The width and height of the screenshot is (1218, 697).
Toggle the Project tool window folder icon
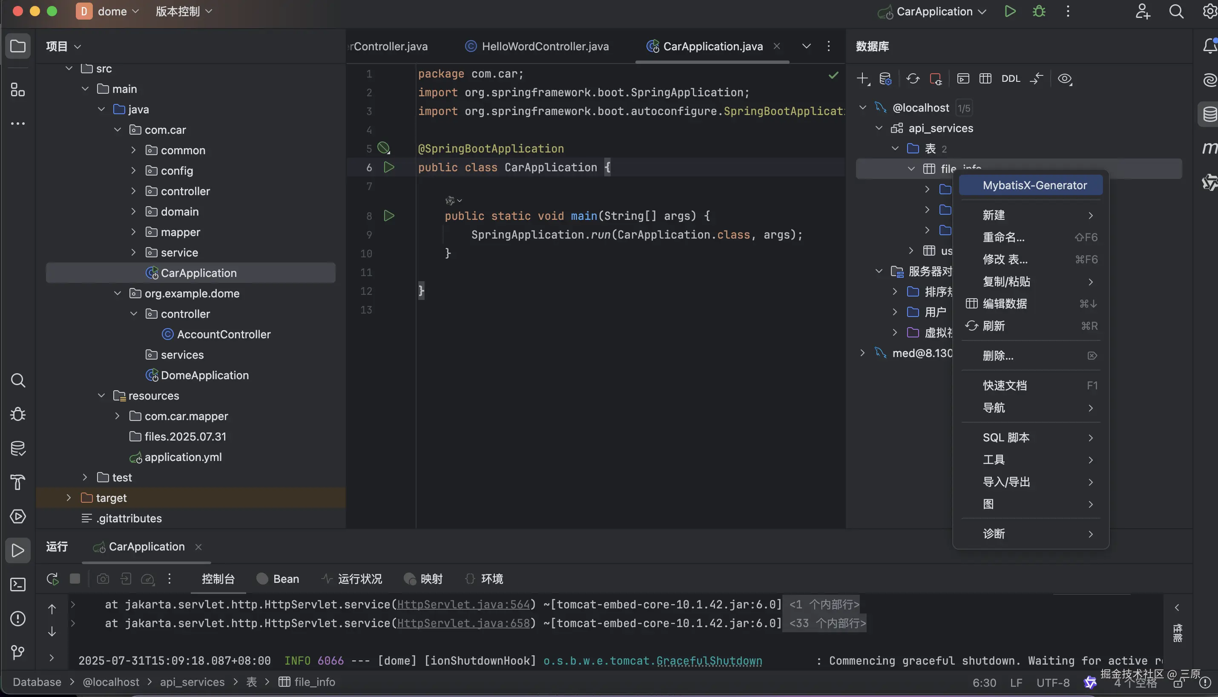(x=18, y=46)
